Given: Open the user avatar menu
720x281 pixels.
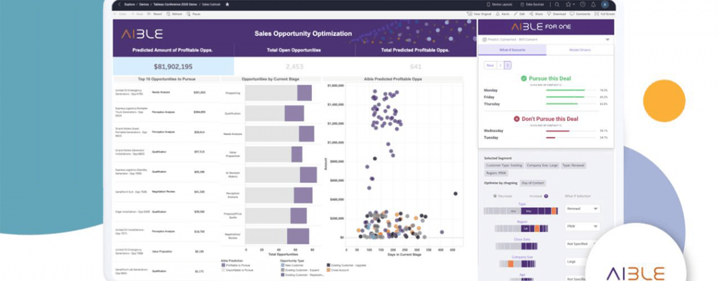Looking at the screenshot, I should tap(605, 4).
